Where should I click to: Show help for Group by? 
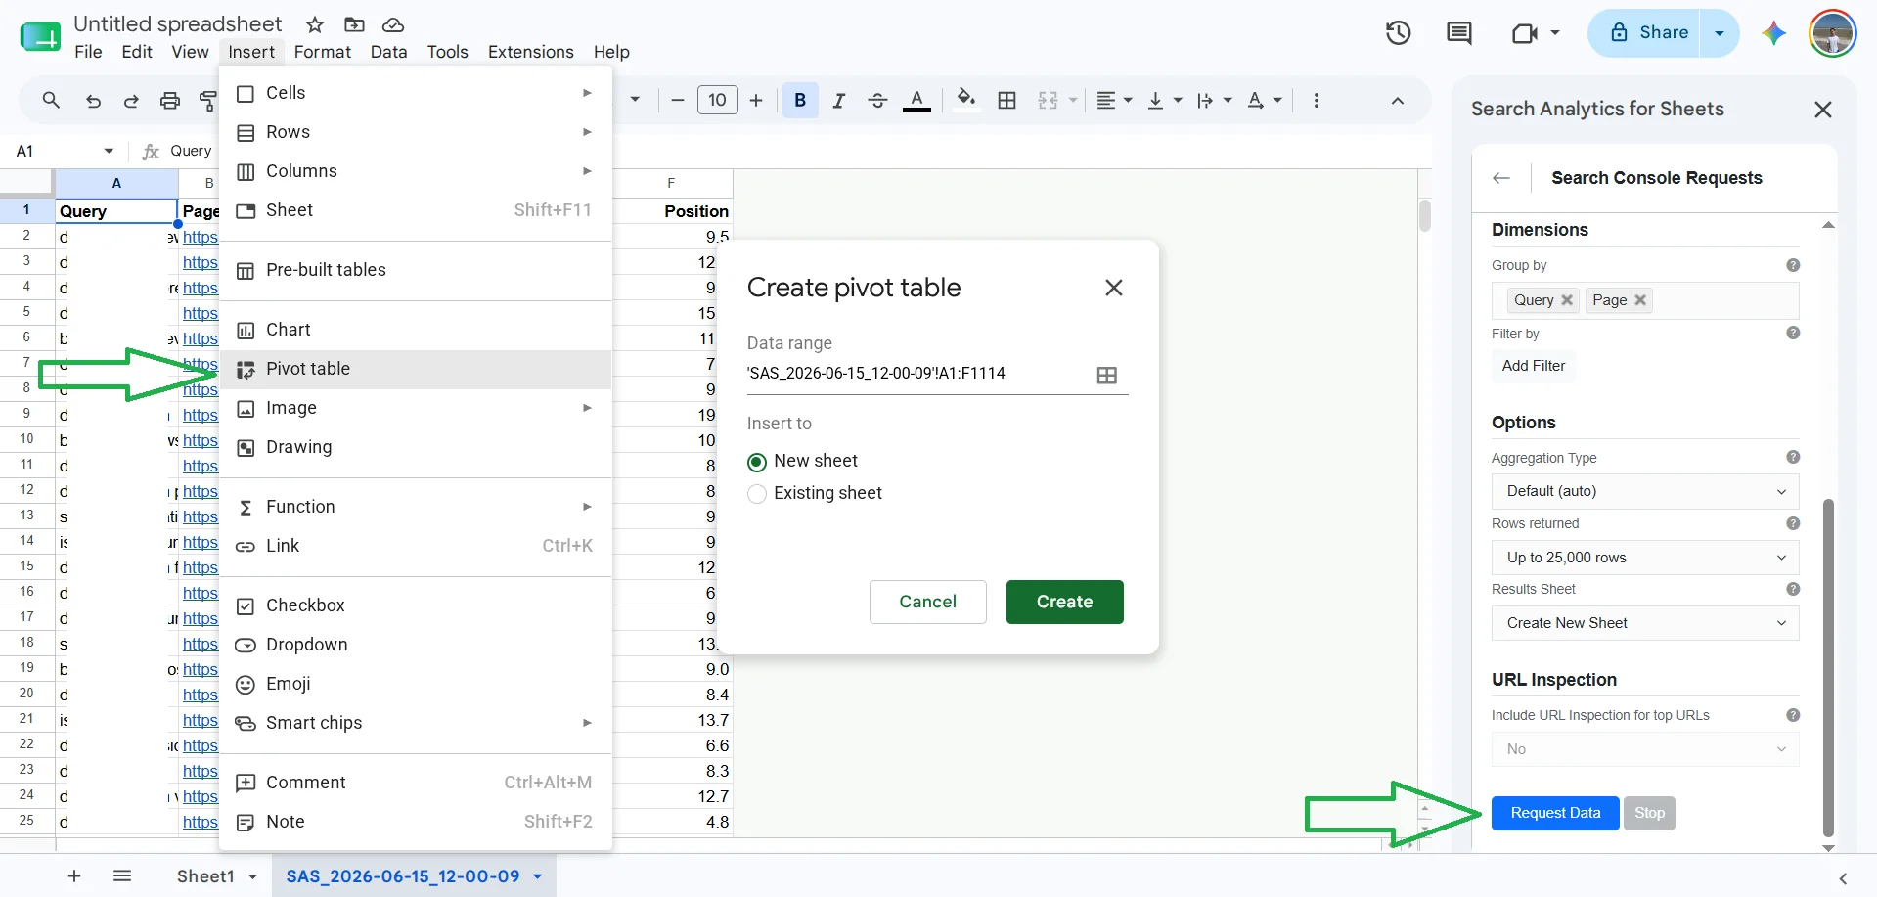click(x=1793, y=265)
